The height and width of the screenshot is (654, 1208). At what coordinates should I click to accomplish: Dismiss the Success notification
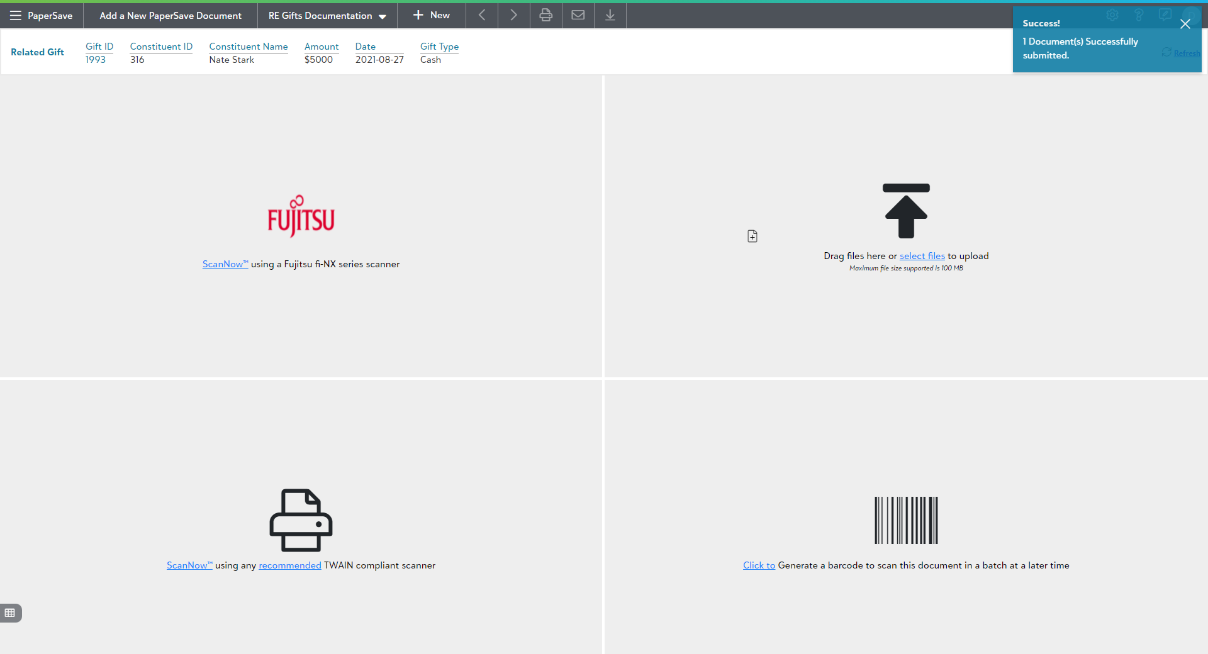(x=1185, y=24)
